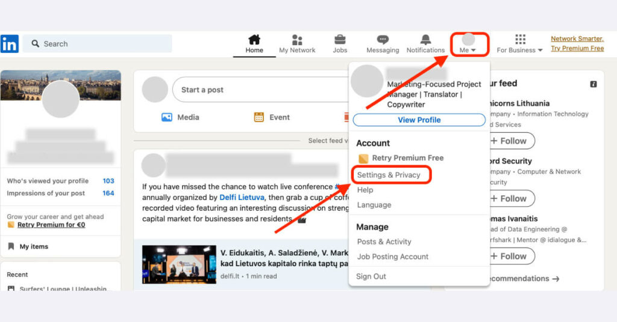Click the profile avatar in the left sidebar

pyautogui.click(x=61, y=99)
